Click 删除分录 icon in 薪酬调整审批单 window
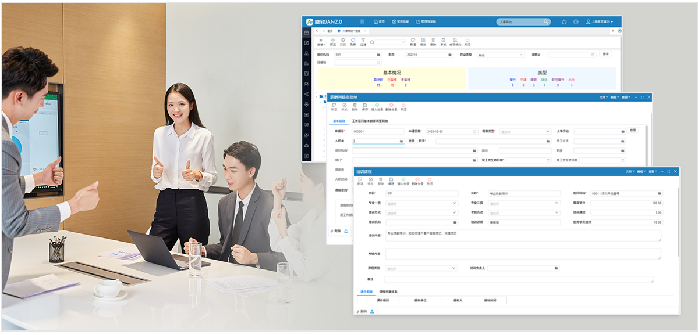This screenshot has height=335, width=698. (x=391, y=107)
